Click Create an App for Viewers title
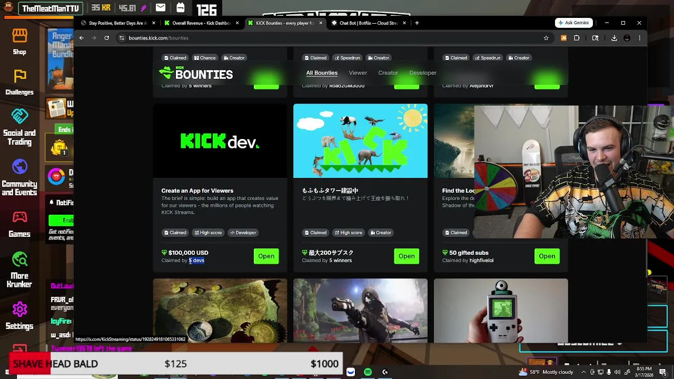The height and width of the screenshot is (379, 674). tap(197, 191)
